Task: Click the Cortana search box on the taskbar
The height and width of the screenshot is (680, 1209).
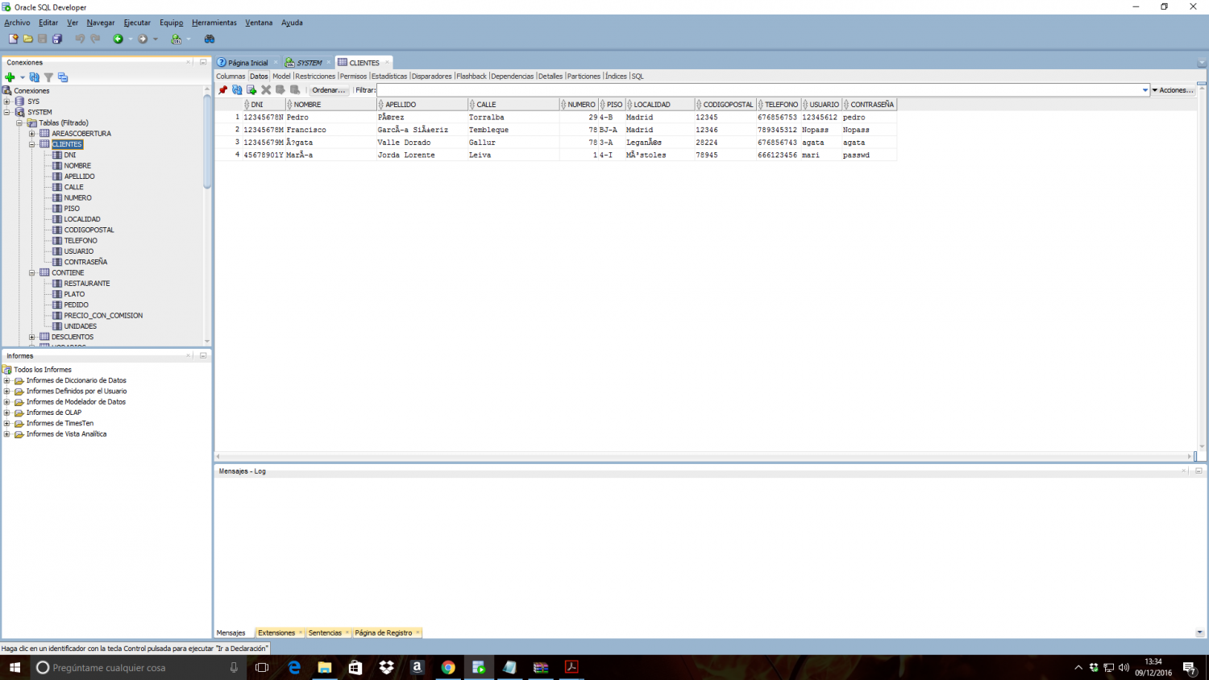Action: pos(137,667)
